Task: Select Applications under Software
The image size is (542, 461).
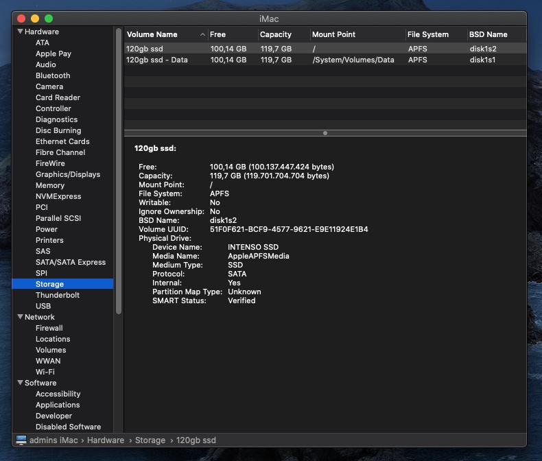Action: coord(58,405)
